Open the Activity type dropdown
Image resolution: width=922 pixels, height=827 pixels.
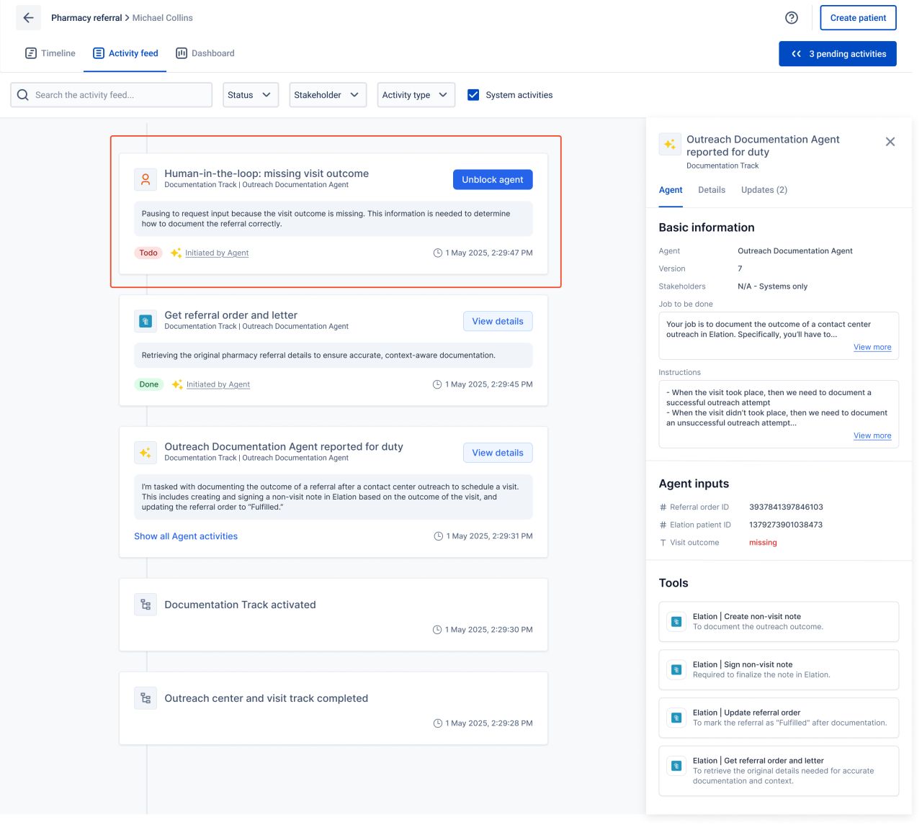(x=416, y=95)
